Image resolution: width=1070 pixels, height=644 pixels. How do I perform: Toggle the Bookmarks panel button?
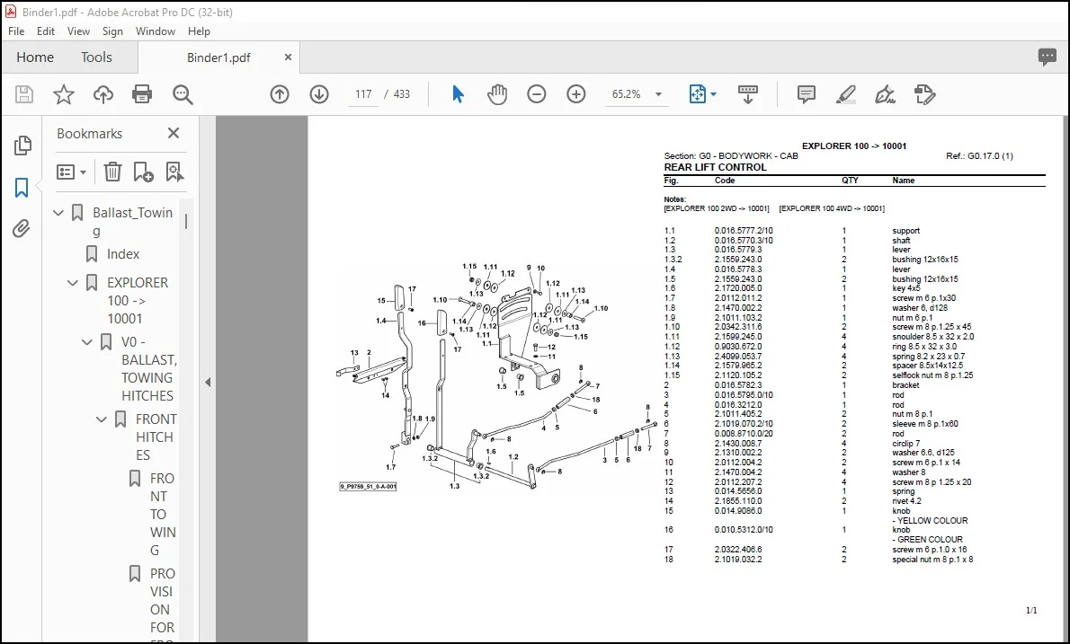point(22,188)
